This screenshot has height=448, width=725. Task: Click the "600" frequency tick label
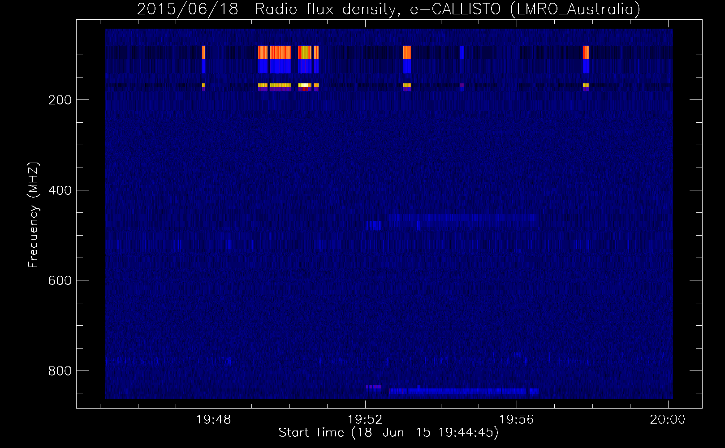coord(60,280)
